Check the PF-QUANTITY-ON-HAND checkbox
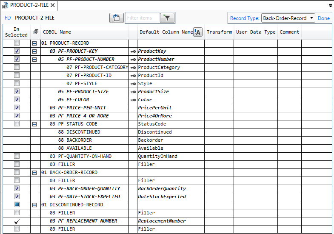The height and width of the screenshot is (234, 334). click(x=17, y=157)
